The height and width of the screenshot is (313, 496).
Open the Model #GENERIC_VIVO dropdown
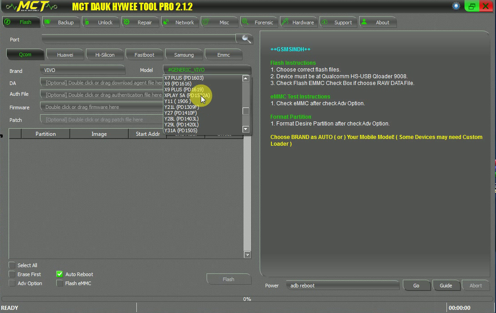pos(207,70)
